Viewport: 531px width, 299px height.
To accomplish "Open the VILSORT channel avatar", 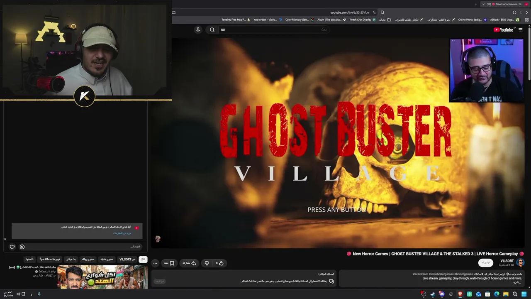I will point(520,262).
